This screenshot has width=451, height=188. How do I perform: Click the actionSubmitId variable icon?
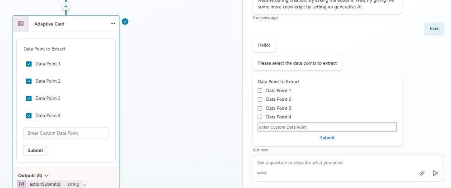[21, 184]
